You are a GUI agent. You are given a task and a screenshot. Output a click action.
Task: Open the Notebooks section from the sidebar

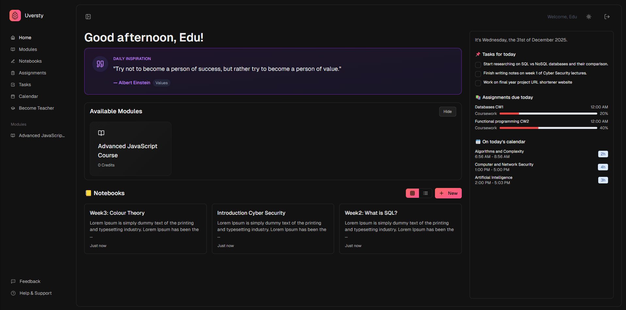pos(30,61)
